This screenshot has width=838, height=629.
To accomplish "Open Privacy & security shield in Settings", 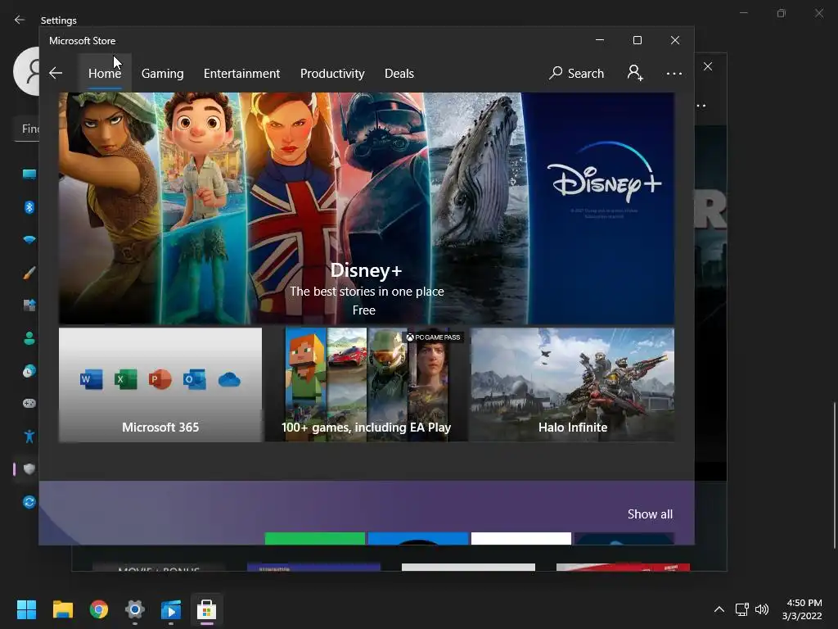I will point(29,469).
